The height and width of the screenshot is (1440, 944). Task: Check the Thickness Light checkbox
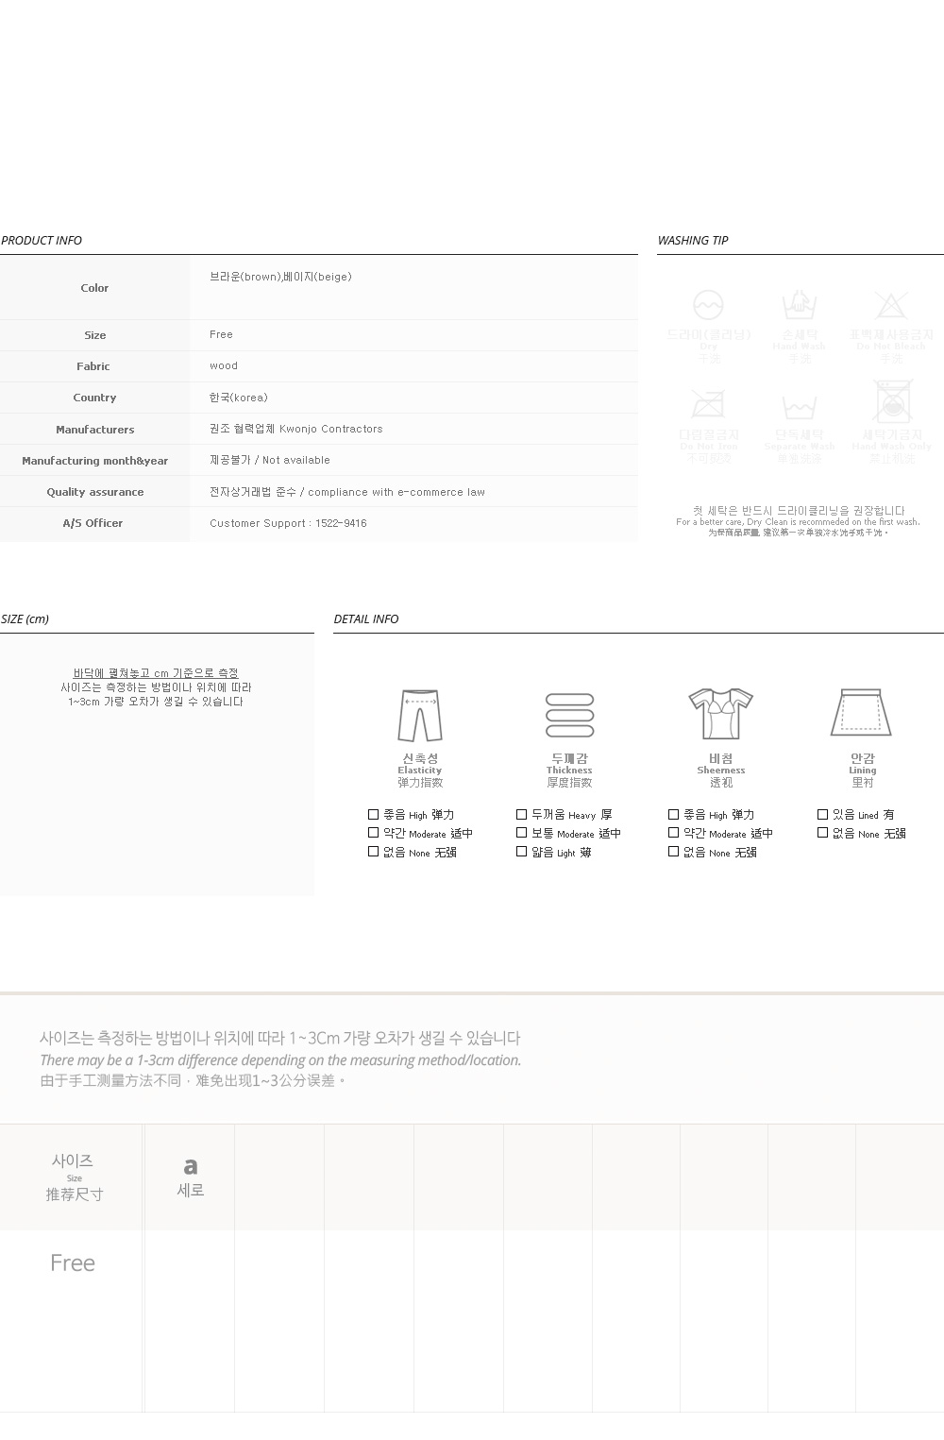(521, 852)
